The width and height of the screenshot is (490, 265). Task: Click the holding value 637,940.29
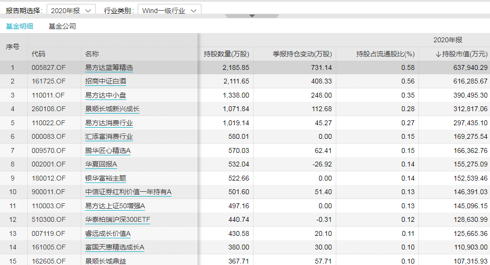click(471, 67)
